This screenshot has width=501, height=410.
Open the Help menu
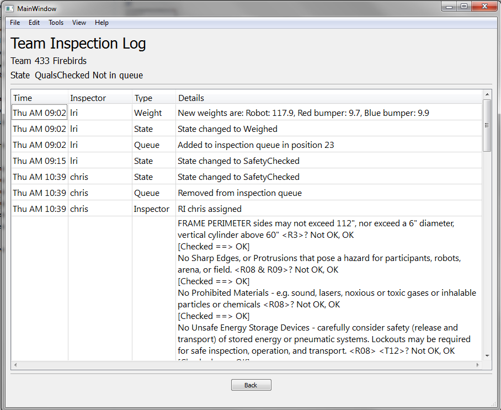pyautogui.click(x=102, y=23)
